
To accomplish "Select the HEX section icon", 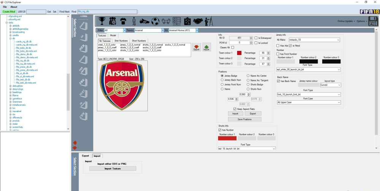I will pos(83,48).
